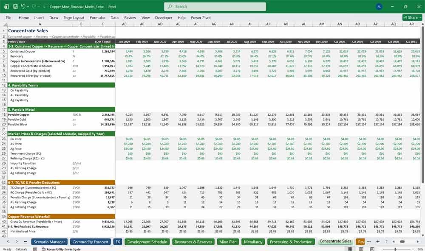425x251 pixels.
Task: Open the File menu
Action: pyautogui.click(x=8, y=17)
